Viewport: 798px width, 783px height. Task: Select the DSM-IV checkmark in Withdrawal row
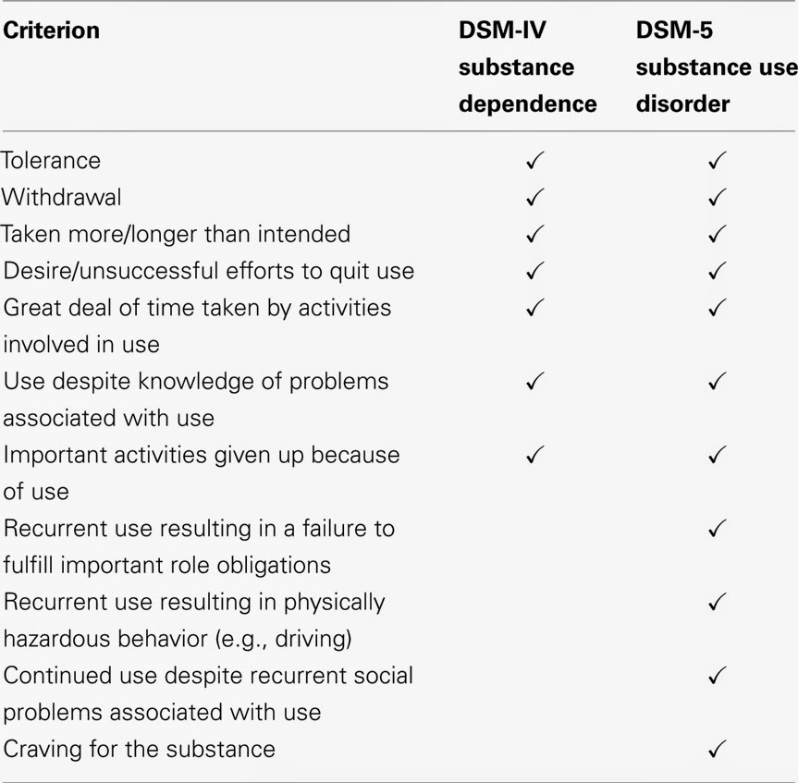tap(534, 197)
